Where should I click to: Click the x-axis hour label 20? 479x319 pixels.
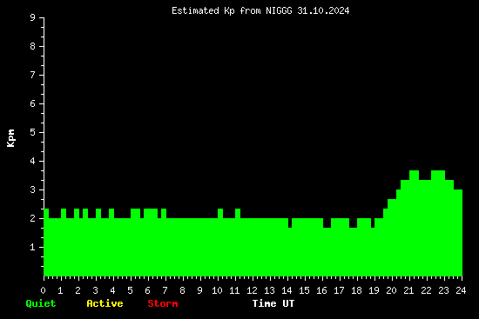[391, 290]
